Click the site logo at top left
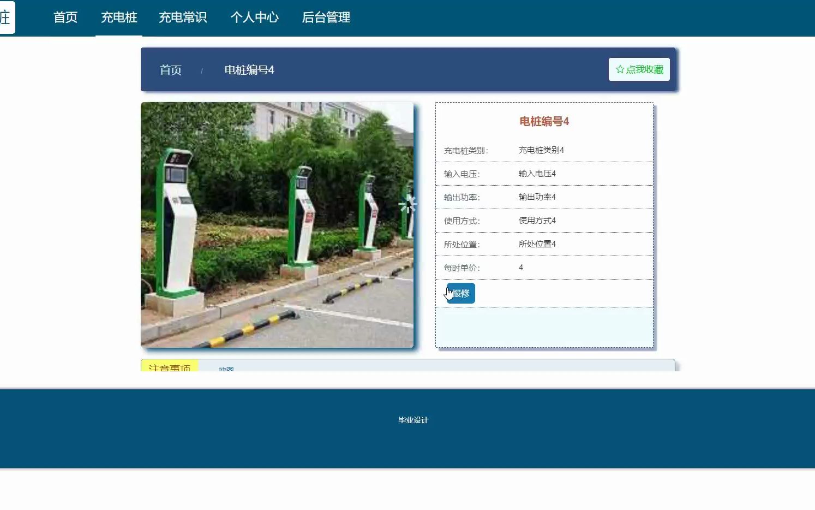The width and height of the screenshot is (815, 510). (x=7, y=17)
